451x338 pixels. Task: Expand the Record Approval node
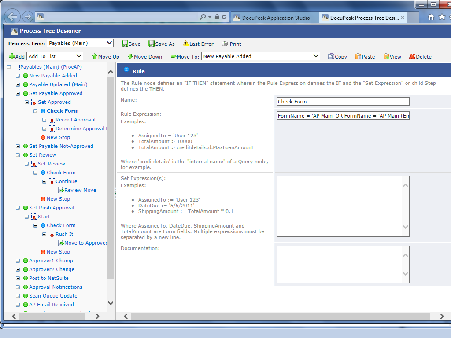[44, 120]
